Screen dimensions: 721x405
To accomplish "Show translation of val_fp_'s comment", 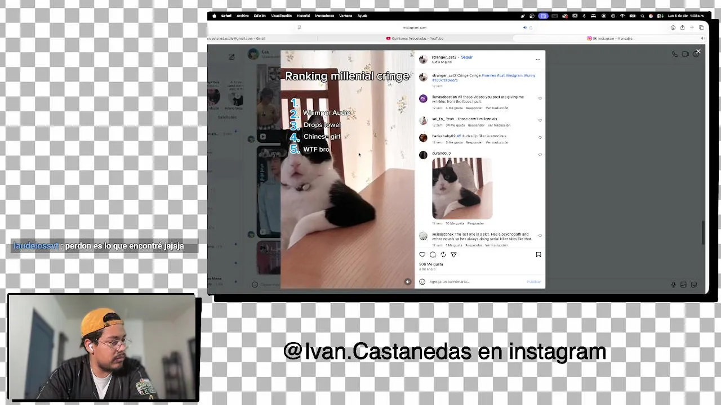I will click(x=499, y=125).
